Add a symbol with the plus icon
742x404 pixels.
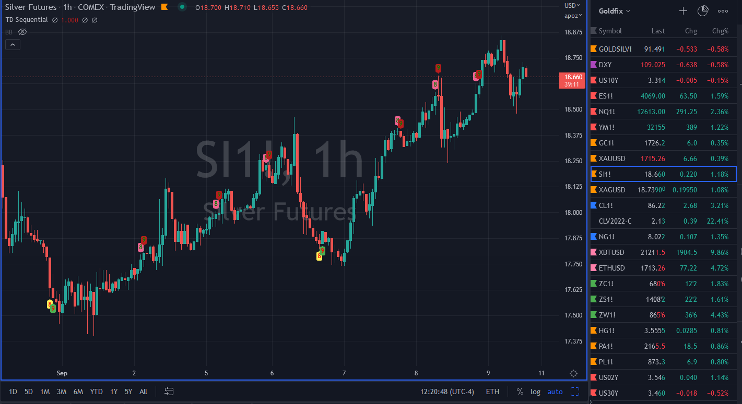click(x=683, y=11)
